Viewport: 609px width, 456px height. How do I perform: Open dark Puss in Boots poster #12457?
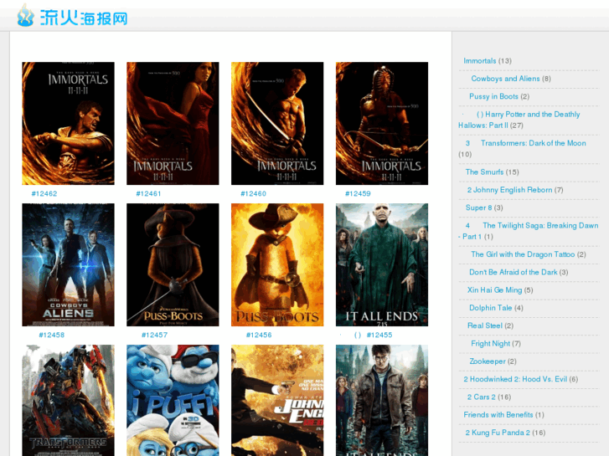(173, 264)
